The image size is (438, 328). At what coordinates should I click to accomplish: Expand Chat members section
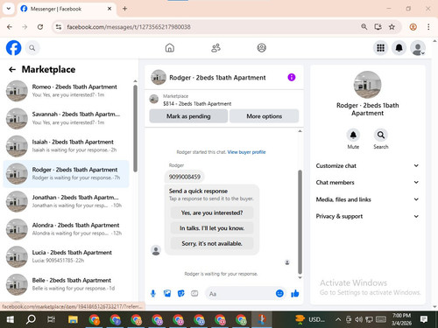(x=367, y=183)
